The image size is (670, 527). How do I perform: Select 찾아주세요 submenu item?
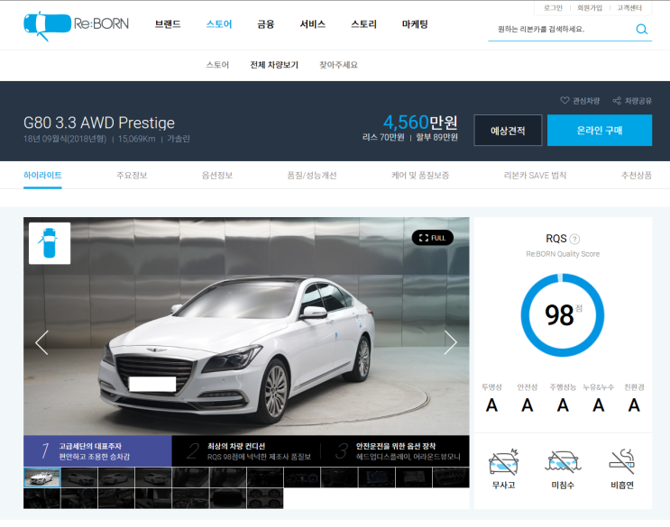338,65
